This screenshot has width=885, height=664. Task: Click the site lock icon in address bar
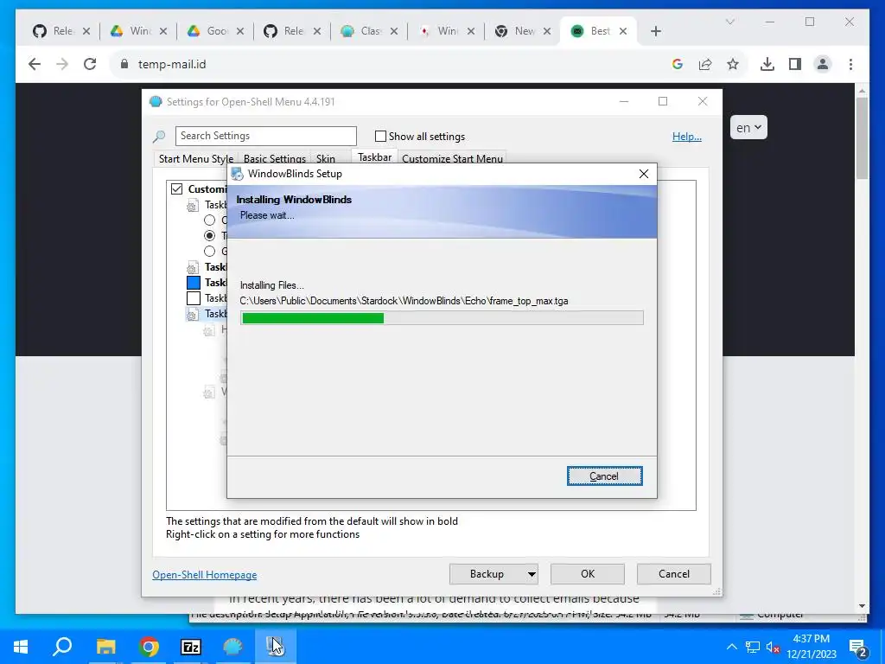124,64
